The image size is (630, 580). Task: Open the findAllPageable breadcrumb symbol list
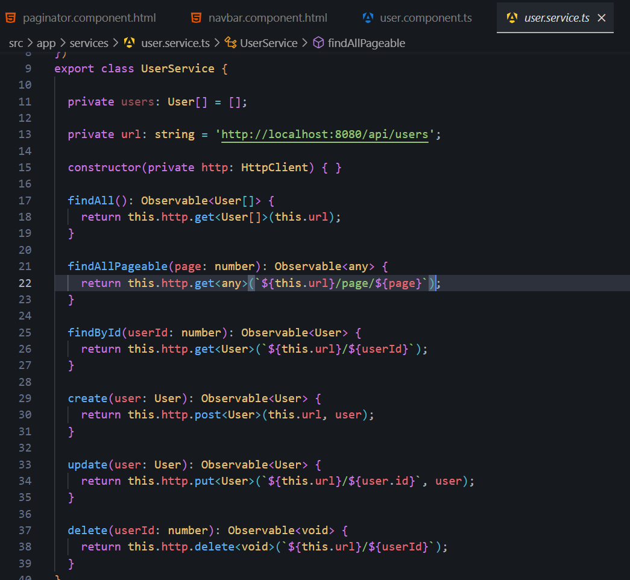[367, 43]
